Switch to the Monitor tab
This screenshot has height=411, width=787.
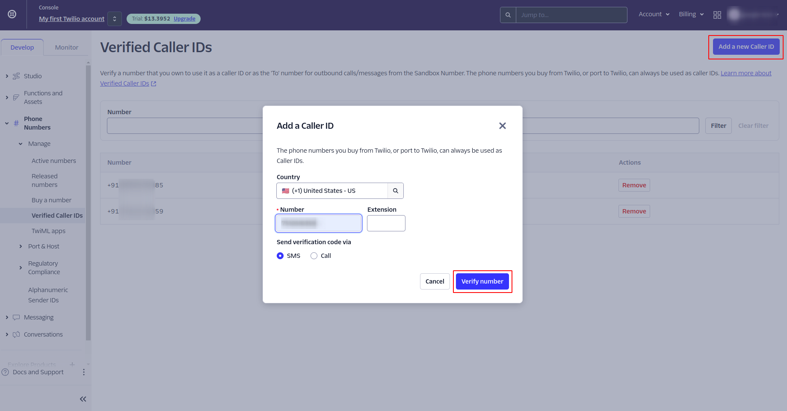(66, 47)
